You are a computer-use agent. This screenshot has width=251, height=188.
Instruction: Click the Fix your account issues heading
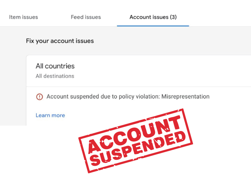[x=60, y=41]
